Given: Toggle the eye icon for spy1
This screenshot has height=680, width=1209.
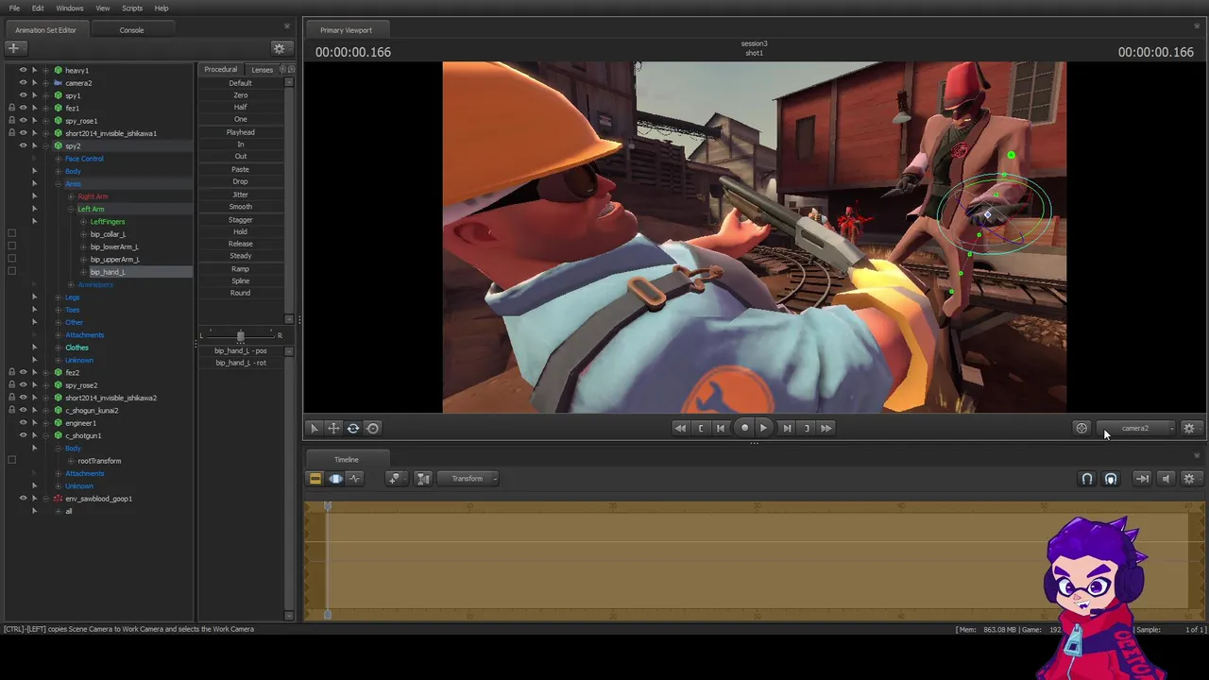Looking at the screenshot, I should [24, 95].
